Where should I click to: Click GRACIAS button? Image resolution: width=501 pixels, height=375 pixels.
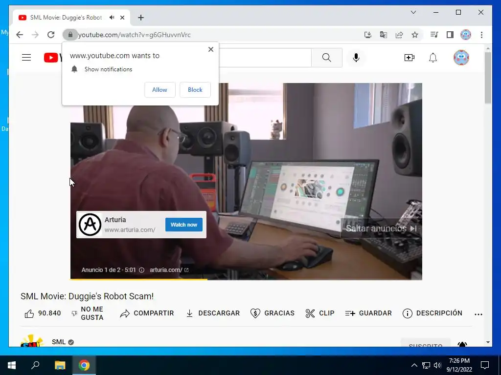click(273, 313)
